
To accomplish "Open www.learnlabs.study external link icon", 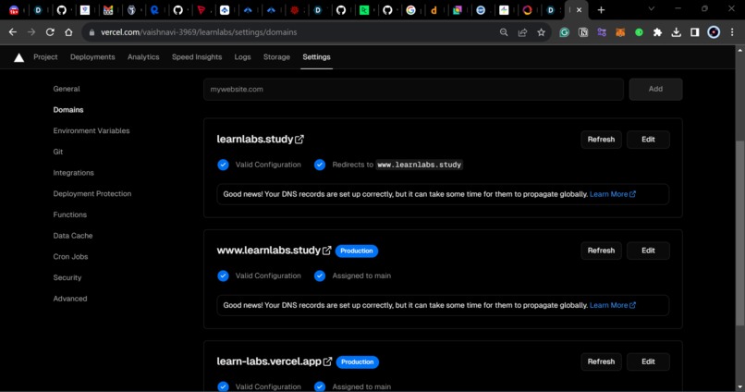I will coord(327,251).
